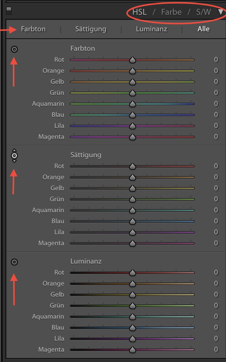Click the Luminanz Magenta value field
226x362 pixels.
pos(216,349)
